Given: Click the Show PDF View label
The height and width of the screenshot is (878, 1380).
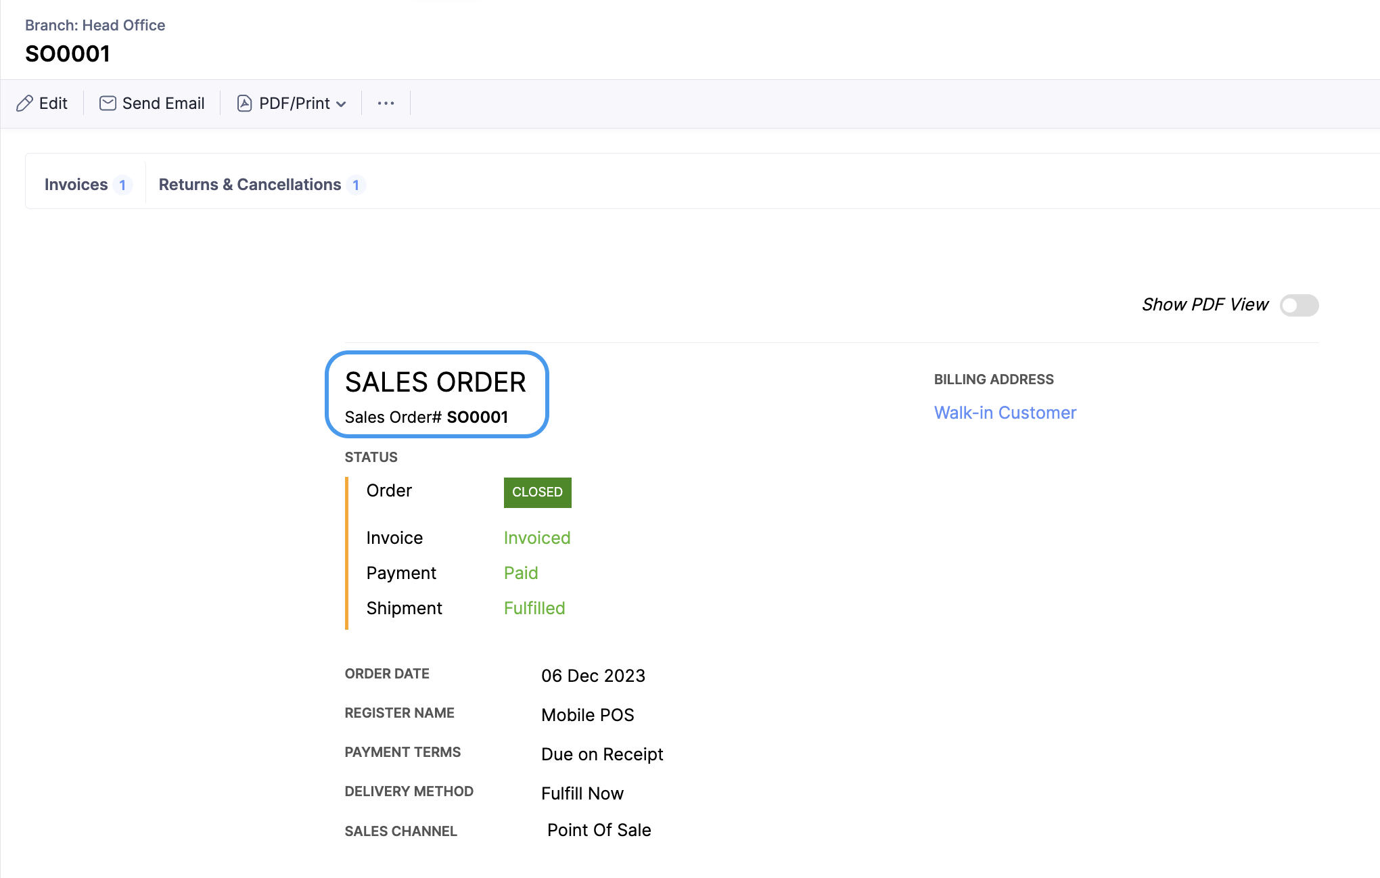Looking at the screenshot, I should [x=1205, y=305].
